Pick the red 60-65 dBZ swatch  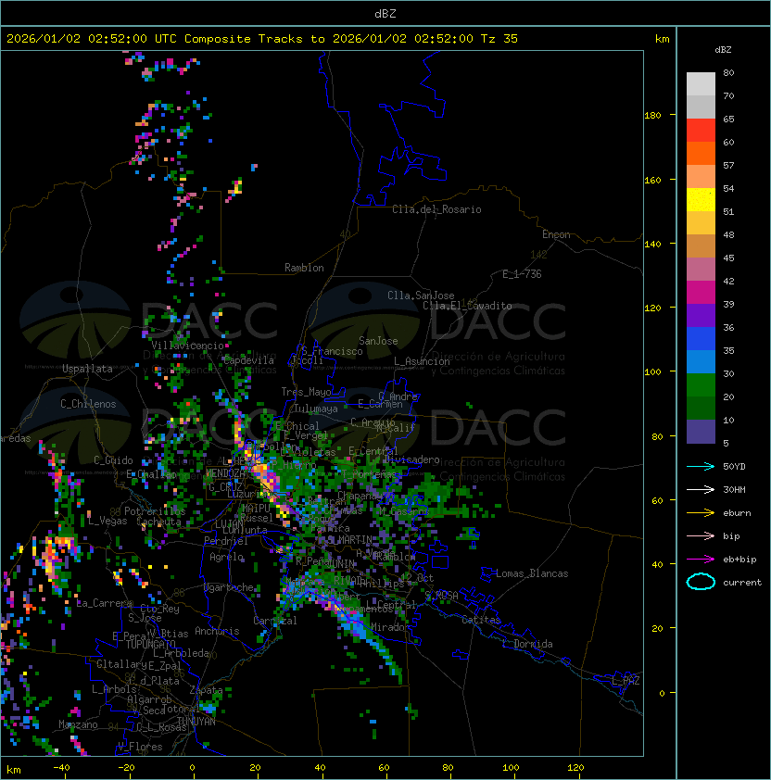pos(701,131)
